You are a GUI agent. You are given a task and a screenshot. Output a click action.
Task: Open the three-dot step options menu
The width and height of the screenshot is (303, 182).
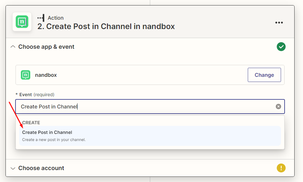click(x=279, y=23)
